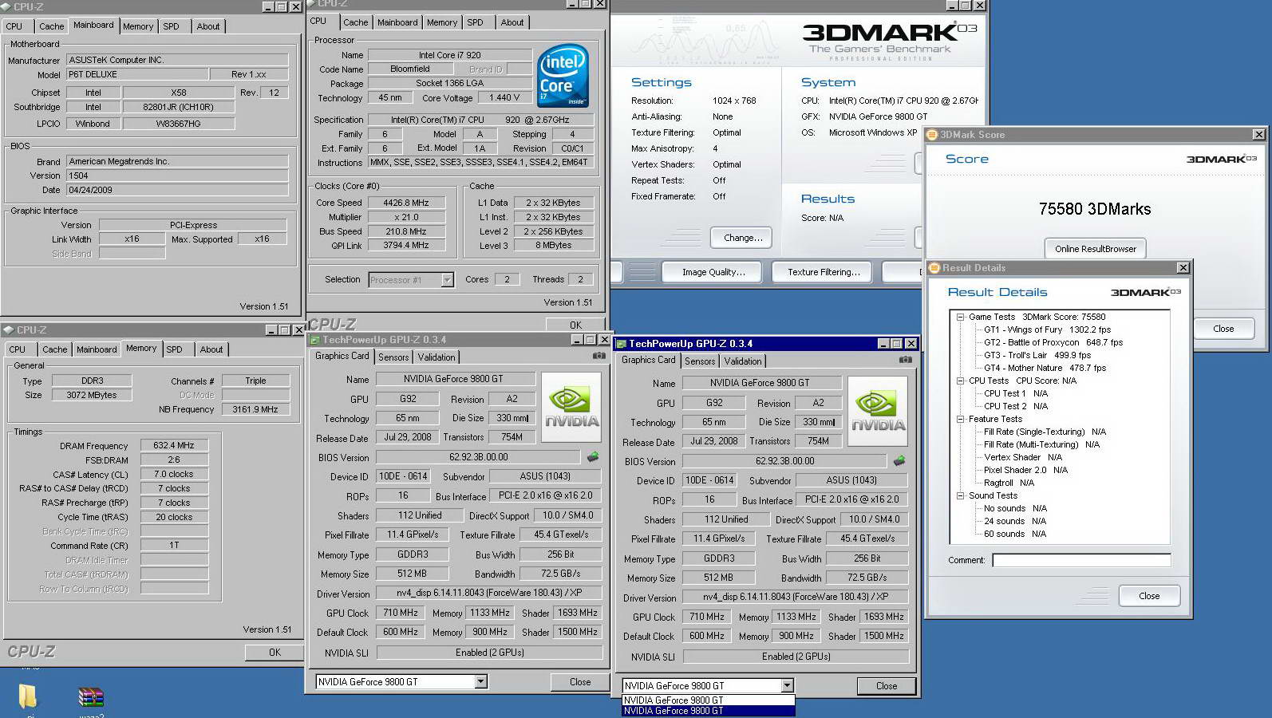Open the yellow folder icon on the desktop
The height and width of the screenshot is (718, 1272).
pyautogui.click(x=27, y=696)
